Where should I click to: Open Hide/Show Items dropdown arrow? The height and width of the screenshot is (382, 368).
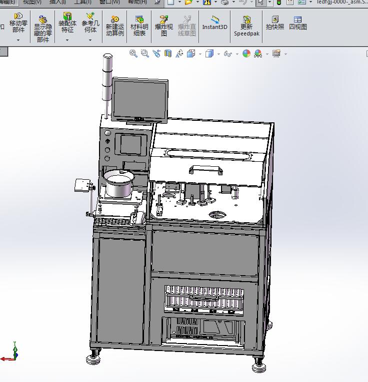[237, 54]
